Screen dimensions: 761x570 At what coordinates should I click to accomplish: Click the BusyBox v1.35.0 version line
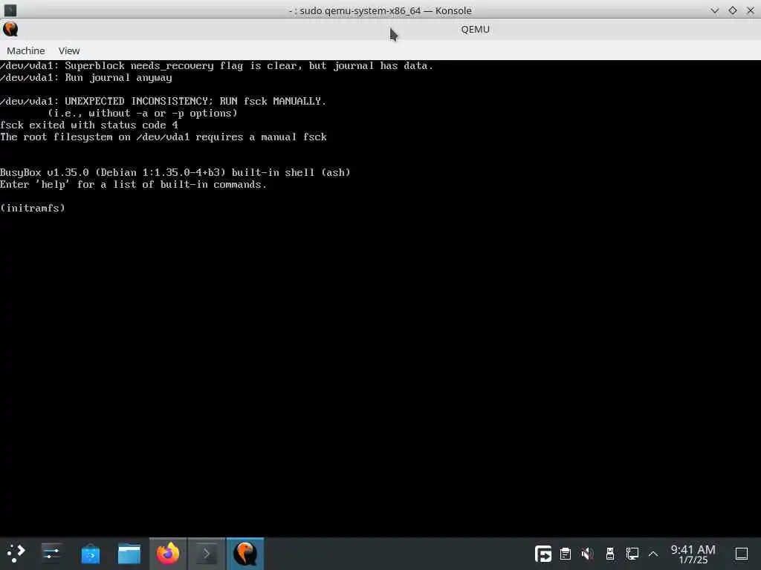175,172
